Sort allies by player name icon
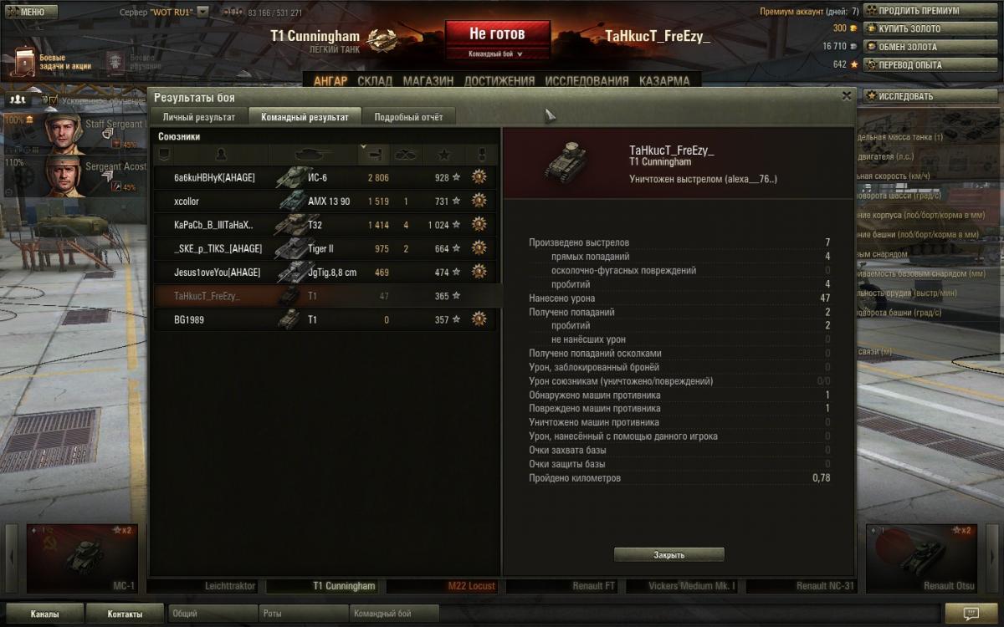Viewport: 1004px width, 627px height. click(221, 155)
